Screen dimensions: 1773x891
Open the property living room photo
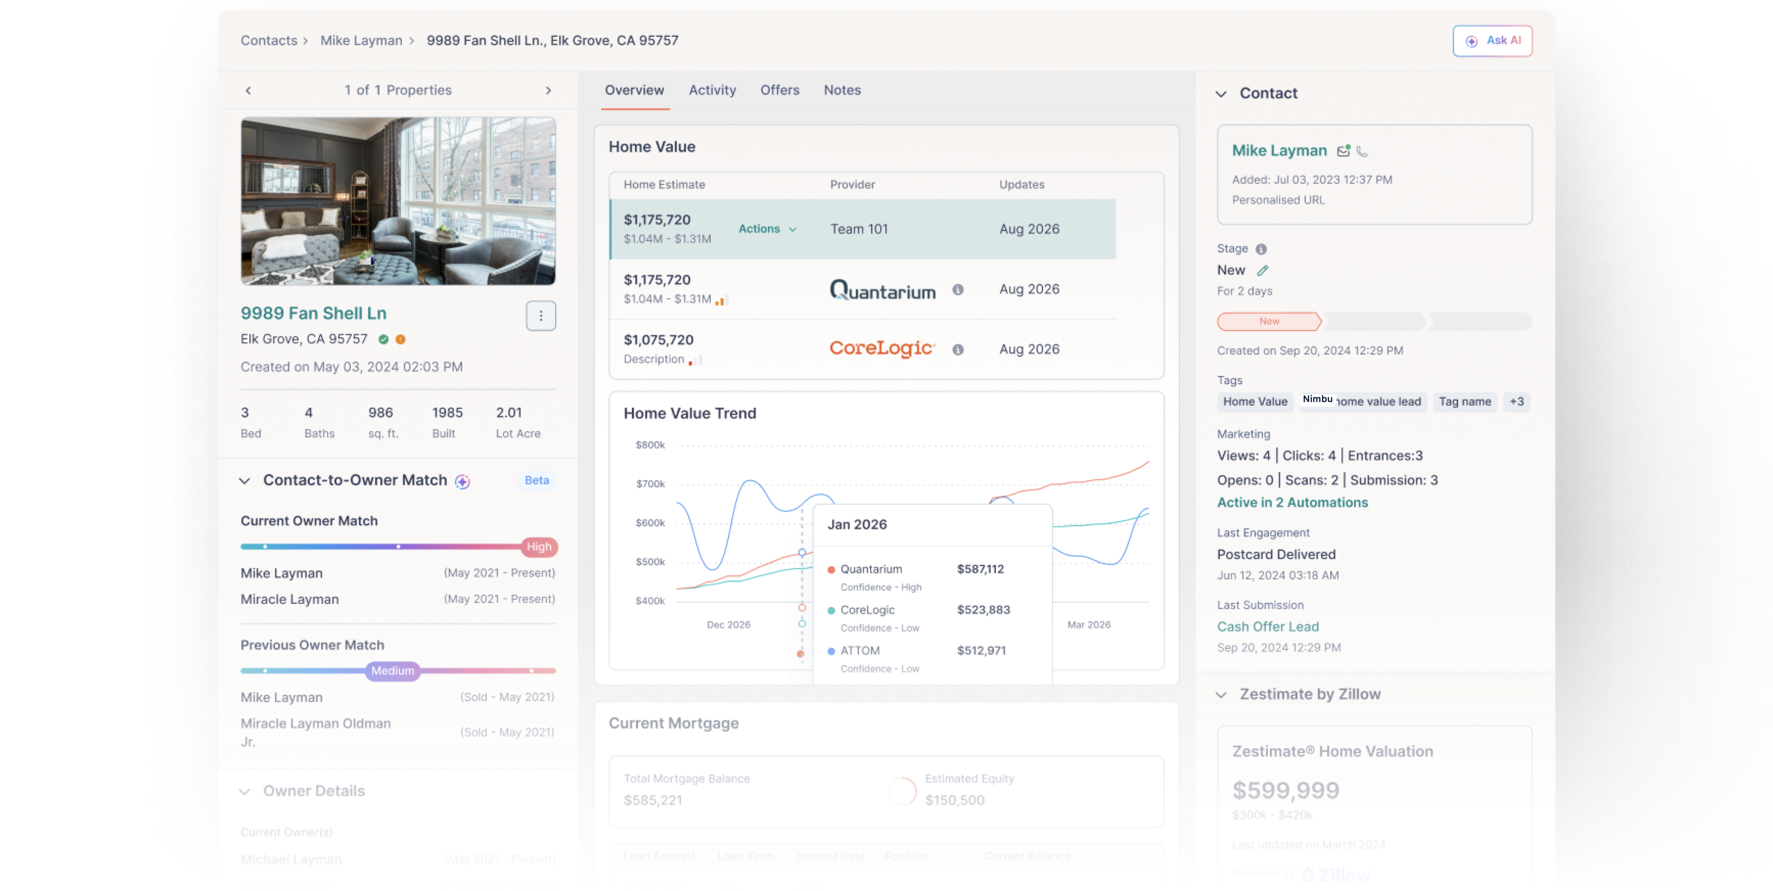point(398,201)
